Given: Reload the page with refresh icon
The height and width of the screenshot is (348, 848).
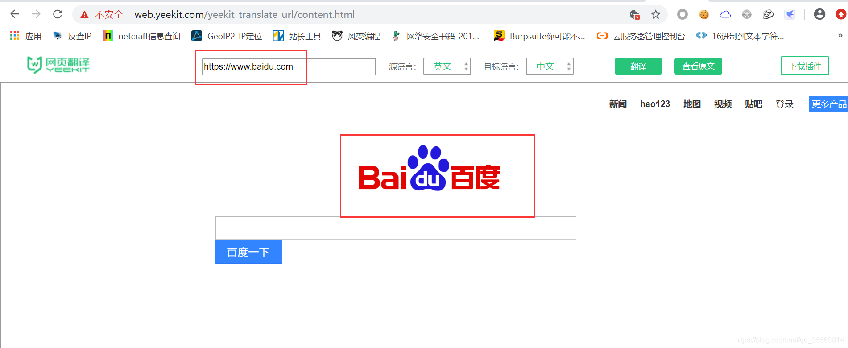Looking at the screenshot, I should (58, 14).
